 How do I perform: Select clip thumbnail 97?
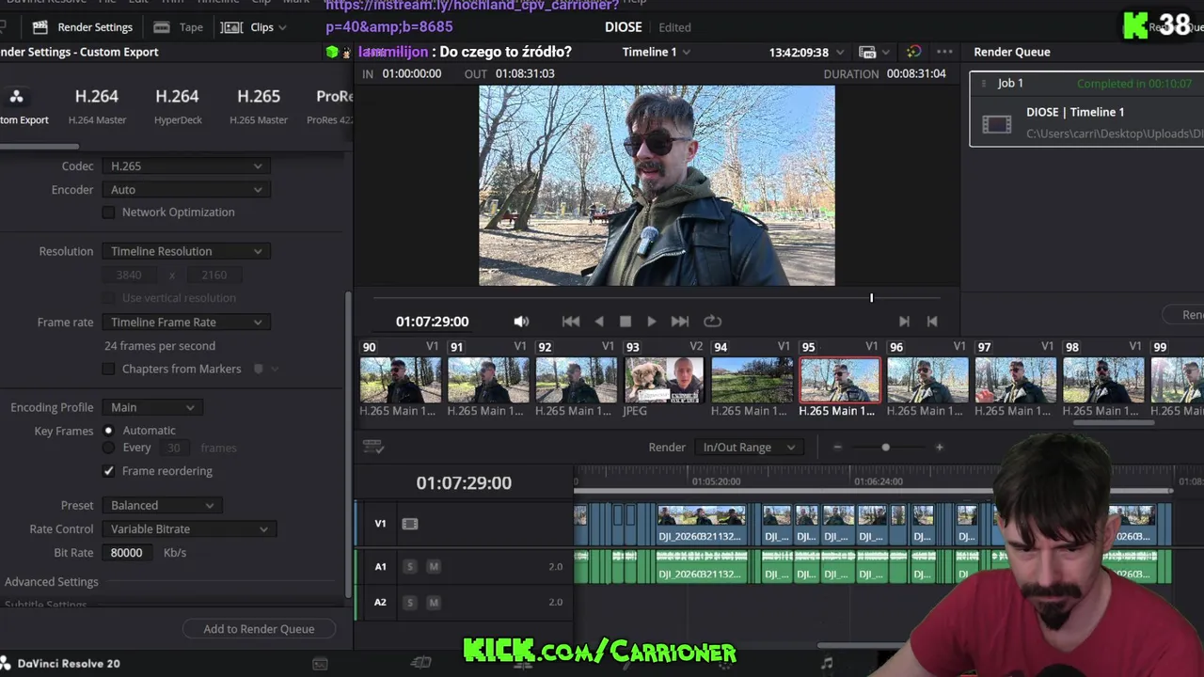(1015, 381)
